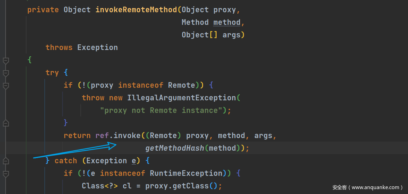Collapse the catch (Exception e) block
Viewport: 408px width, 194px height.
point(5,161)
